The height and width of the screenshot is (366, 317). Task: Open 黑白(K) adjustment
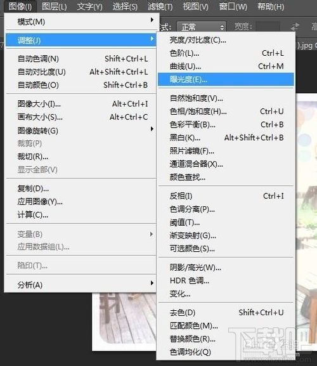(226, 138)
